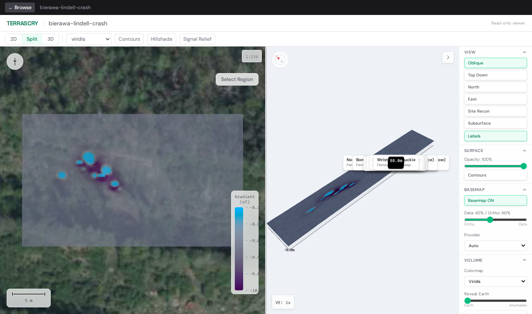Screen dimensions: 532x314
Task: Open the right side panel via chevron arrow
Action: click(x=448, y=57)
